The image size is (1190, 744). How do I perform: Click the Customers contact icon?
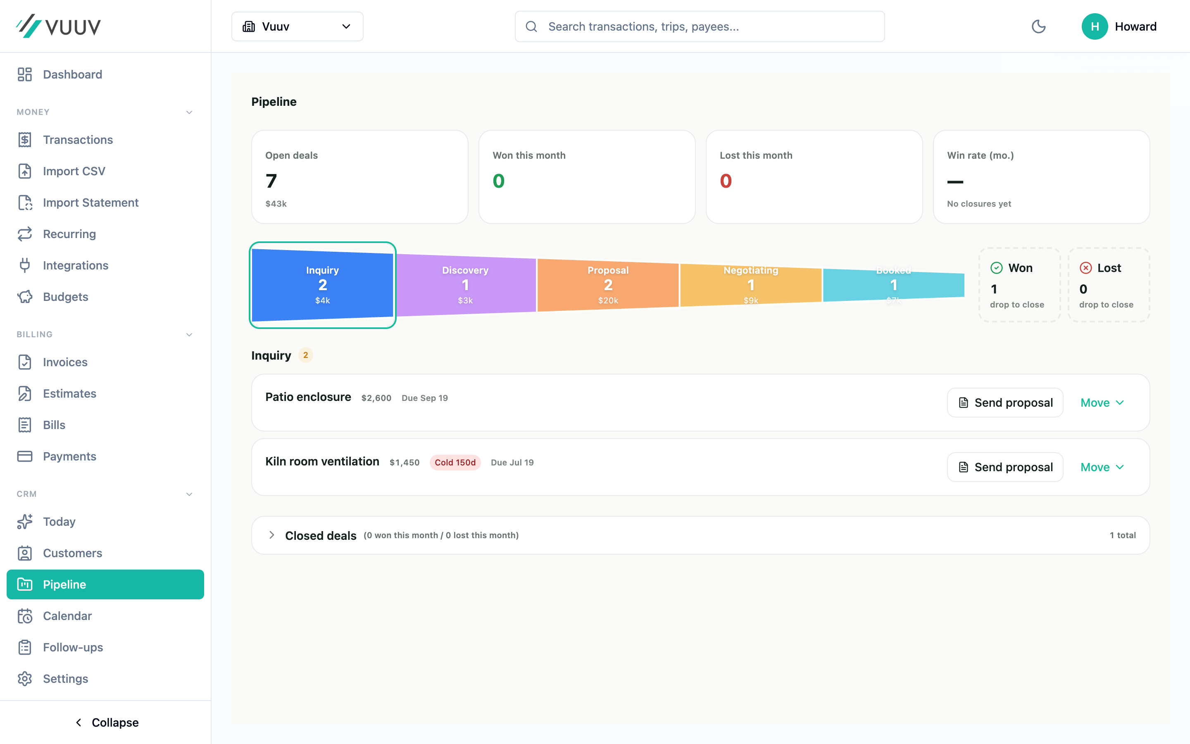[25, 553]
